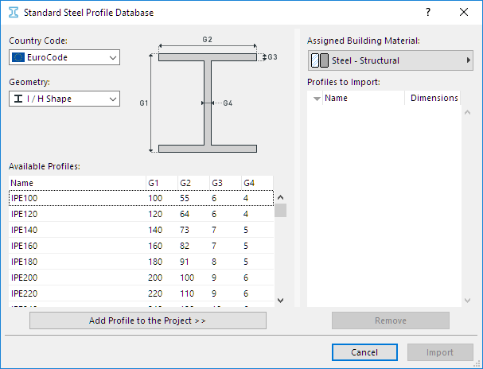
Task: Click the sort arrow icon beside Name column
Action: coord(317,99)
